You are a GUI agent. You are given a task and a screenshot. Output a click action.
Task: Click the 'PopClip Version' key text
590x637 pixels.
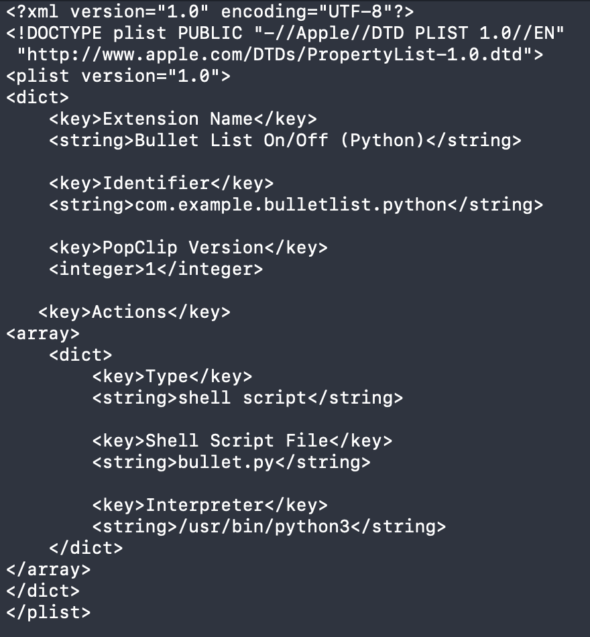pyautogui.click(x=183, y=247)
